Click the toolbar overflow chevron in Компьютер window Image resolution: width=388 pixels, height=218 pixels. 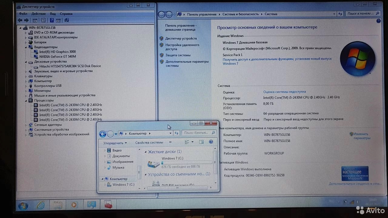pyautogui.click(x=170, y=142)
